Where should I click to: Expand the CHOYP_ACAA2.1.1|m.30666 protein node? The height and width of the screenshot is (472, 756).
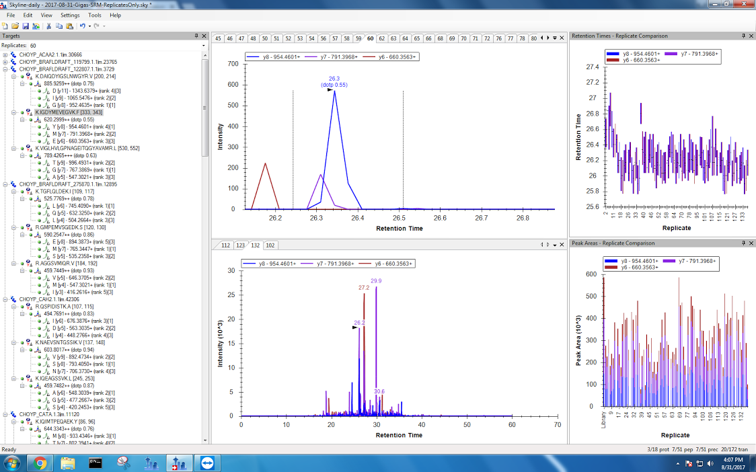click(5, 54)
